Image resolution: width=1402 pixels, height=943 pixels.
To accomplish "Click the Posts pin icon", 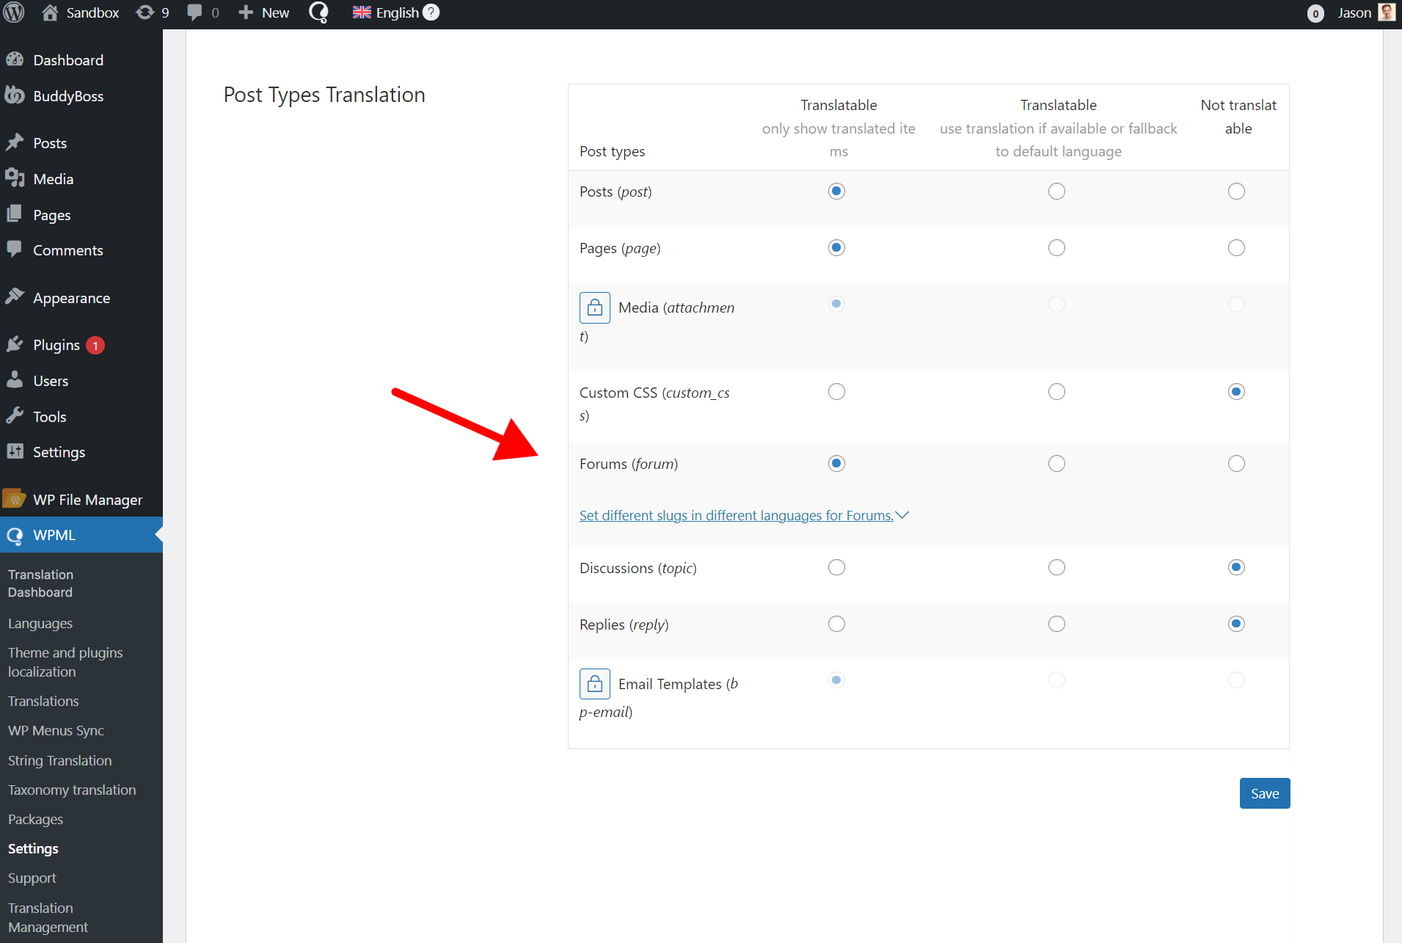I will tap(15, 142).
